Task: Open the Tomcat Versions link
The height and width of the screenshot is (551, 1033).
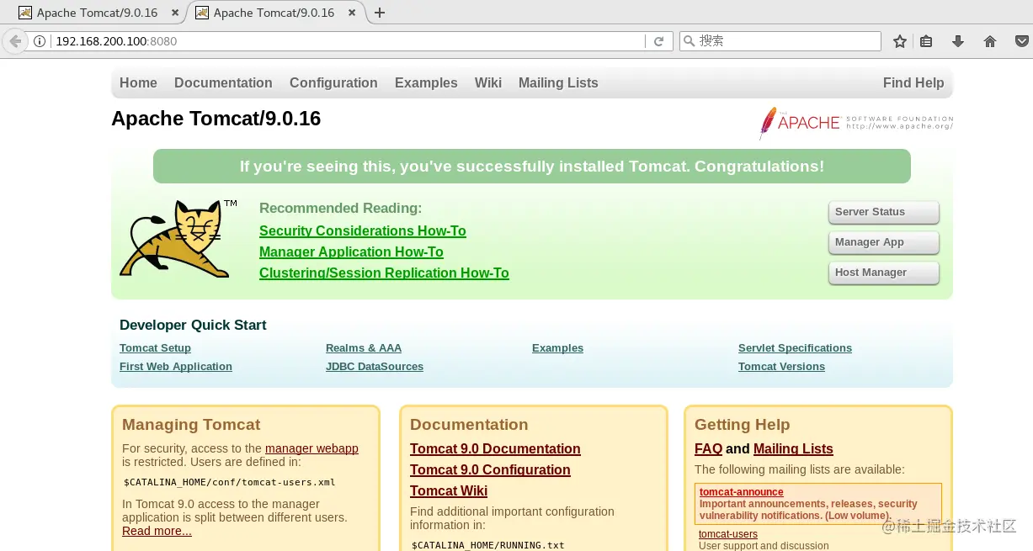Action: coord(781,367)
